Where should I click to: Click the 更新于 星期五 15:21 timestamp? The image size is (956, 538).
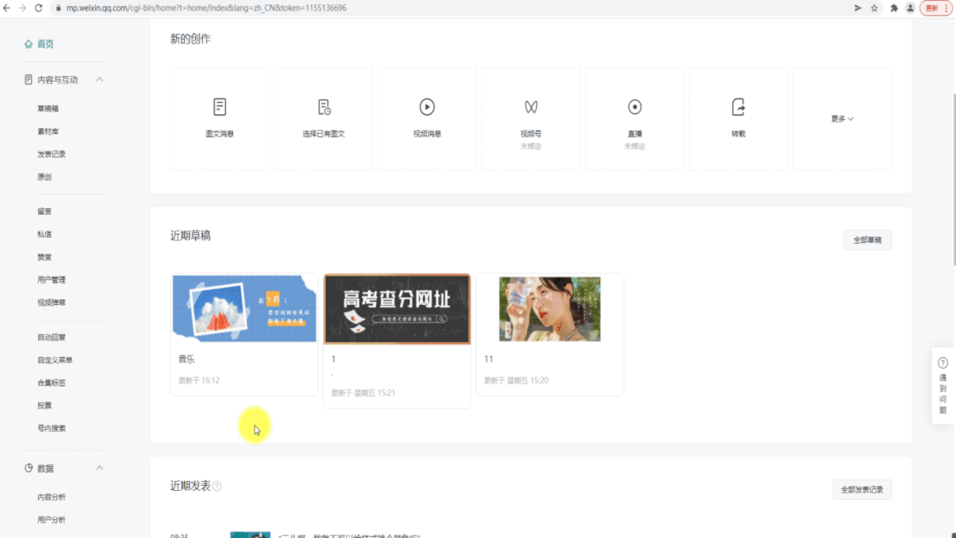[x=363, y=394]
